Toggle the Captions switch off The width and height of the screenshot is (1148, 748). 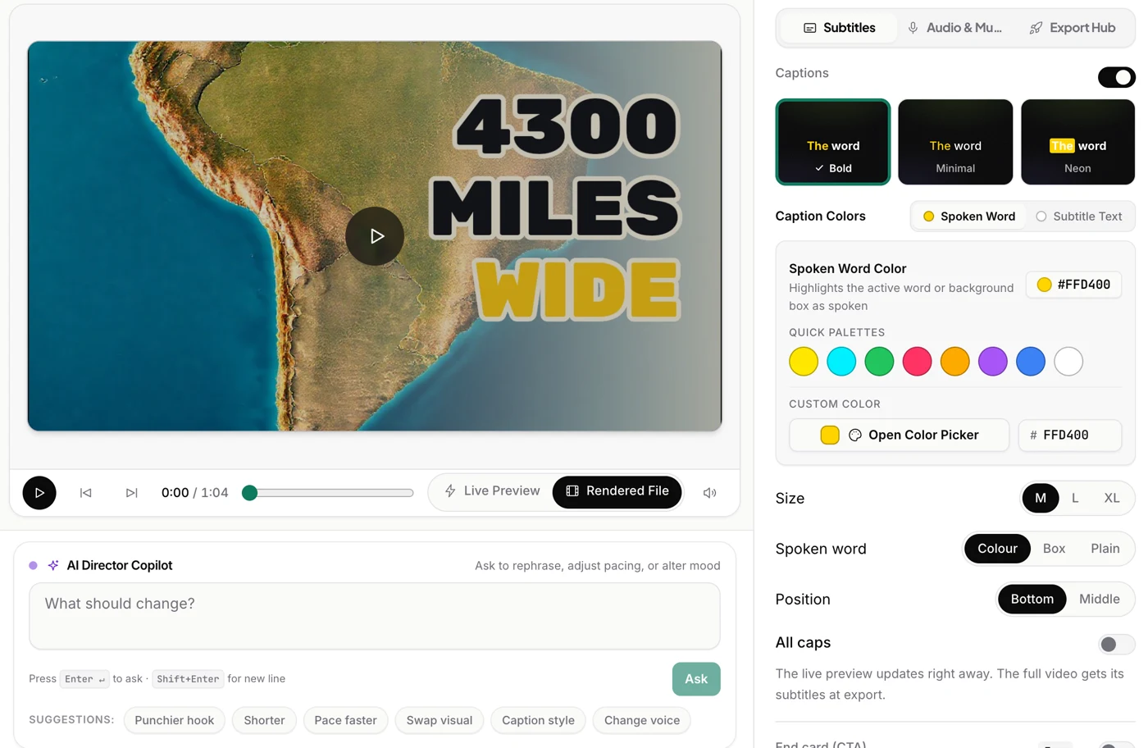[x=1117, y=77]
